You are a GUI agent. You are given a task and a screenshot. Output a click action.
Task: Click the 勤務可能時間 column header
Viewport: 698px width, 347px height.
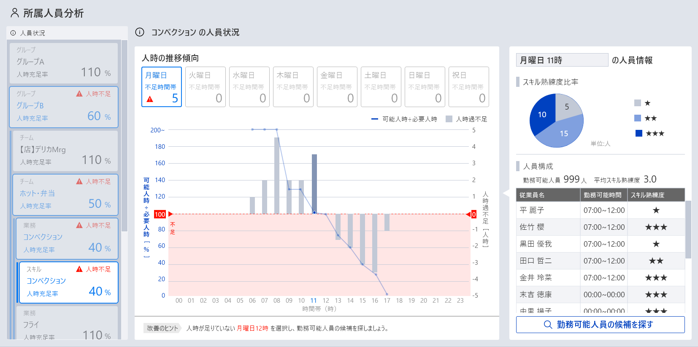[603, 195]
